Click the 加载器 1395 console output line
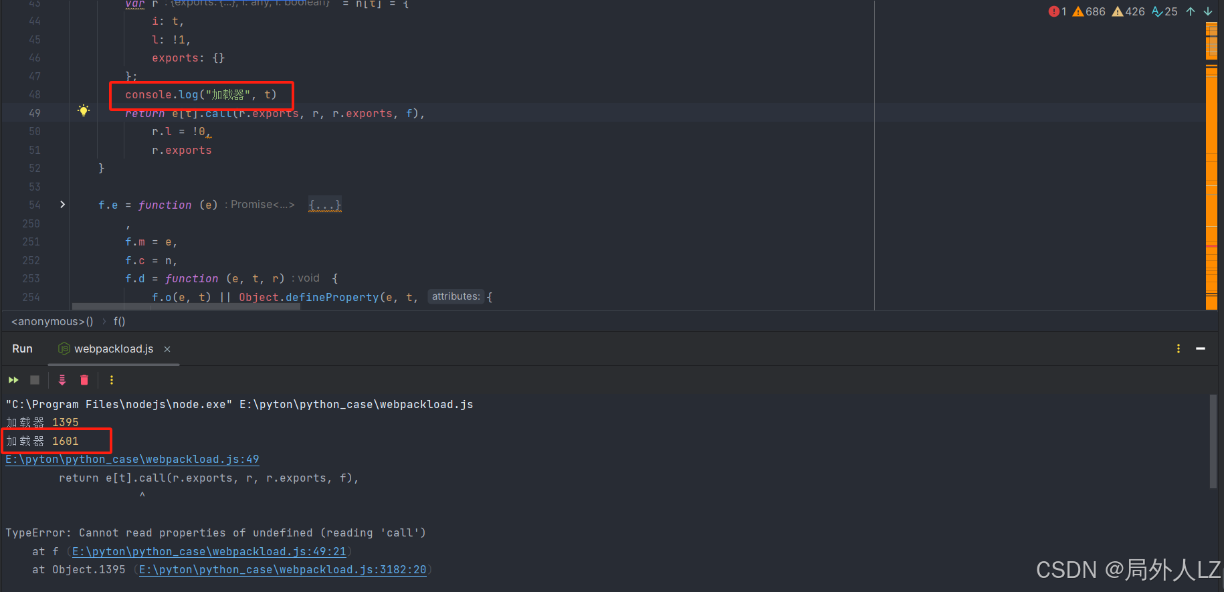The width and height of the screenshot is (1224, 592). click(x=43, y=423)
